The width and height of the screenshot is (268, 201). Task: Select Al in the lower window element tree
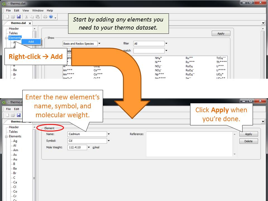(15, 146)
